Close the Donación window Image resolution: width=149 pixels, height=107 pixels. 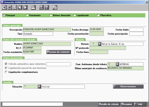(147, 2)
